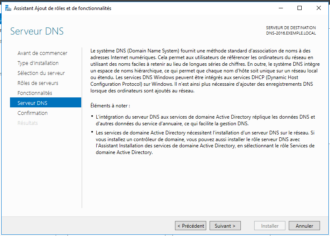330x236 pixels.
Task: Cancel the wizard with Annuler
Action: (x=304, y=226)
